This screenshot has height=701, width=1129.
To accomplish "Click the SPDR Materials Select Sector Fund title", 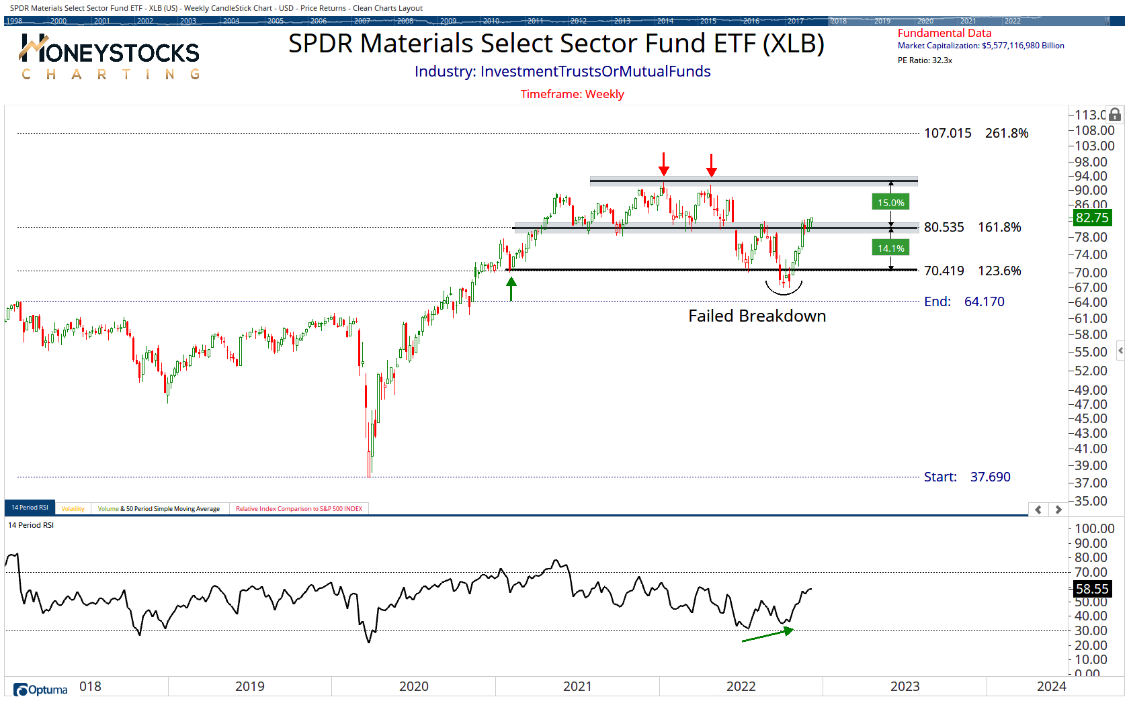I will tap(556, 43).
